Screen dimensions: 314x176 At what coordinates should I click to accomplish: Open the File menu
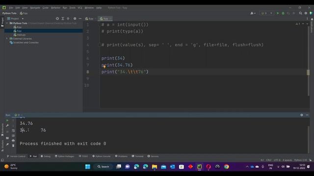click(x=11, y=8)
